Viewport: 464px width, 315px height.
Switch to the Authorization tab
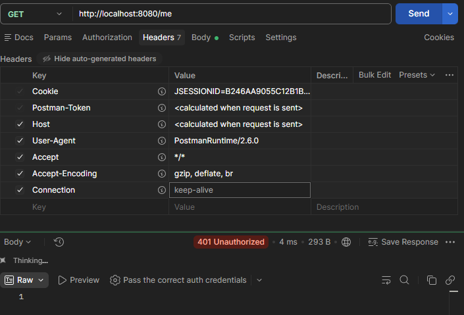pos(107,37)
